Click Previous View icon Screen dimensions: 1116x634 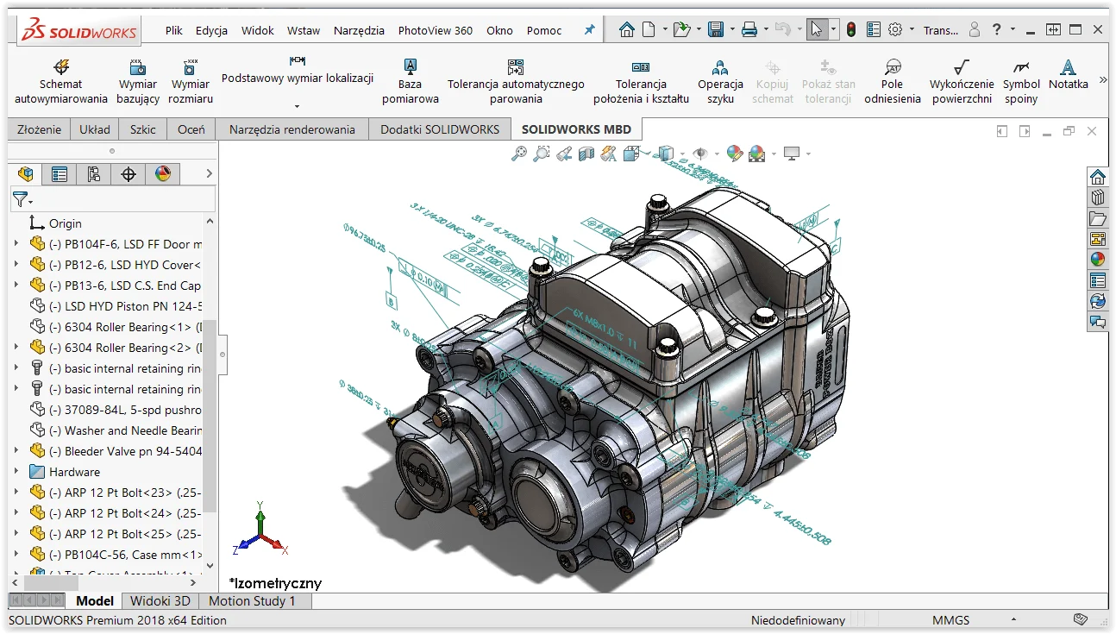[x=564, y=154]
